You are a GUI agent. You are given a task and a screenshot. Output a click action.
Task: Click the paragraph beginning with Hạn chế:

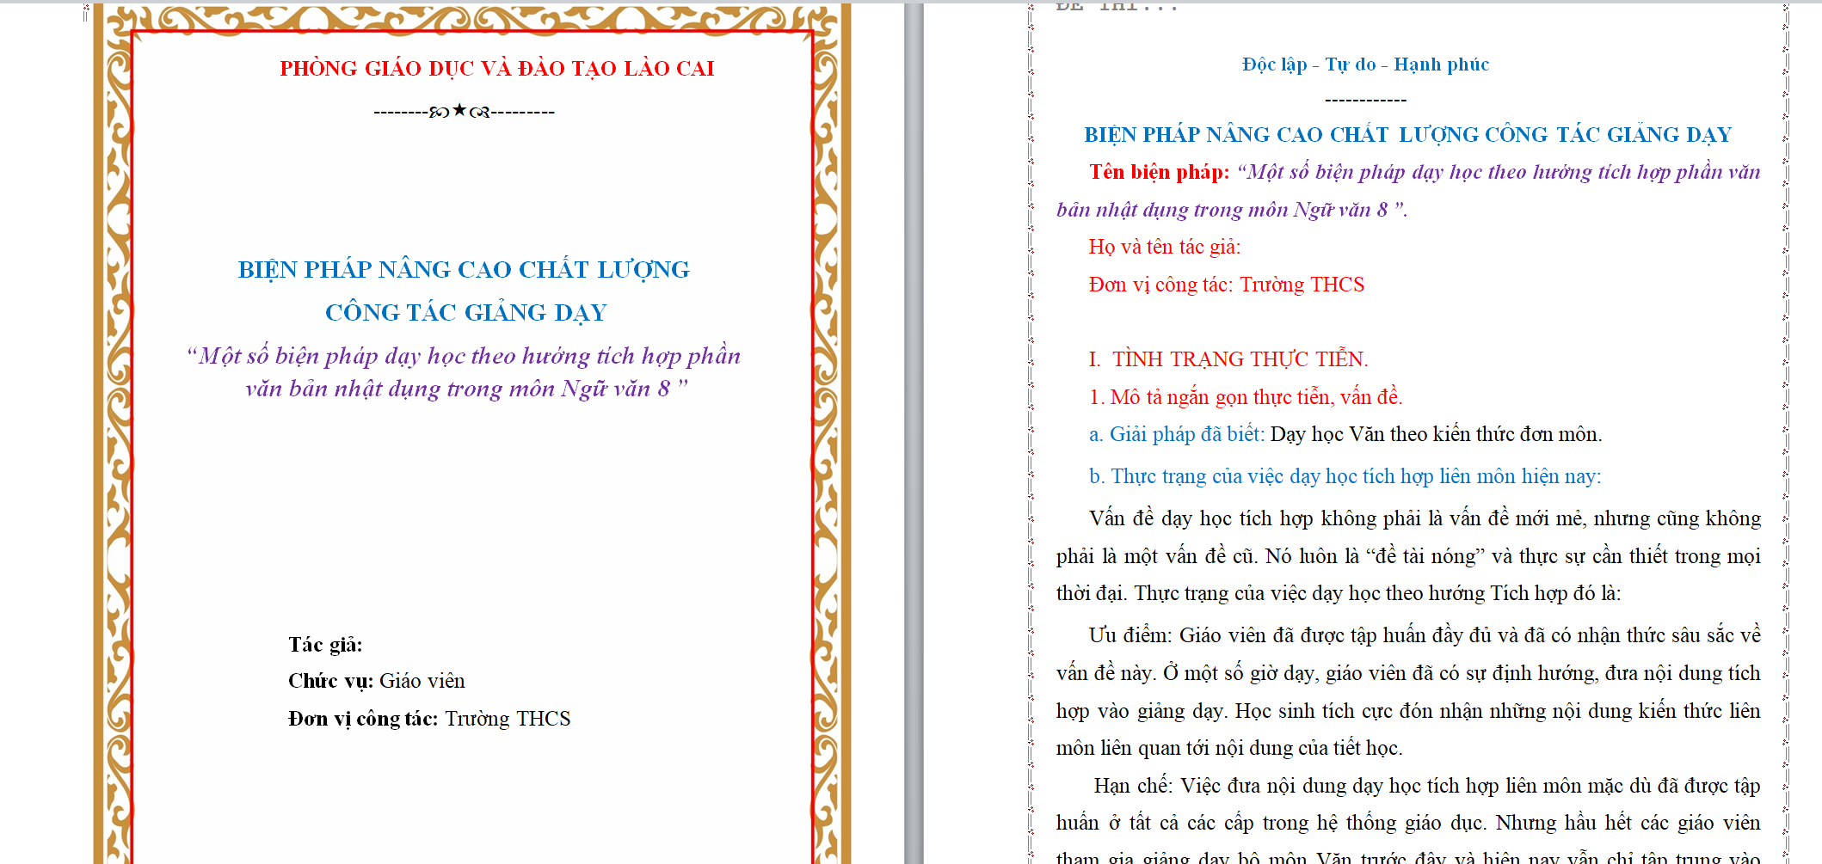(1407, 824)
